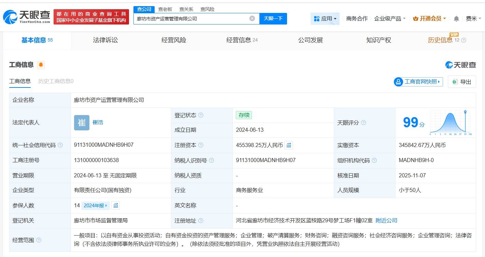Click the 导出 export button

pos(462,82)
